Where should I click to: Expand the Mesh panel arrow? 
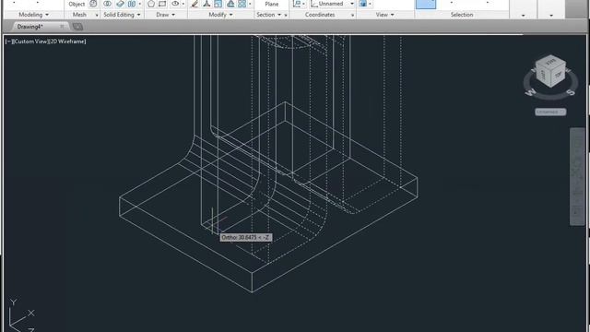point(97,15)
